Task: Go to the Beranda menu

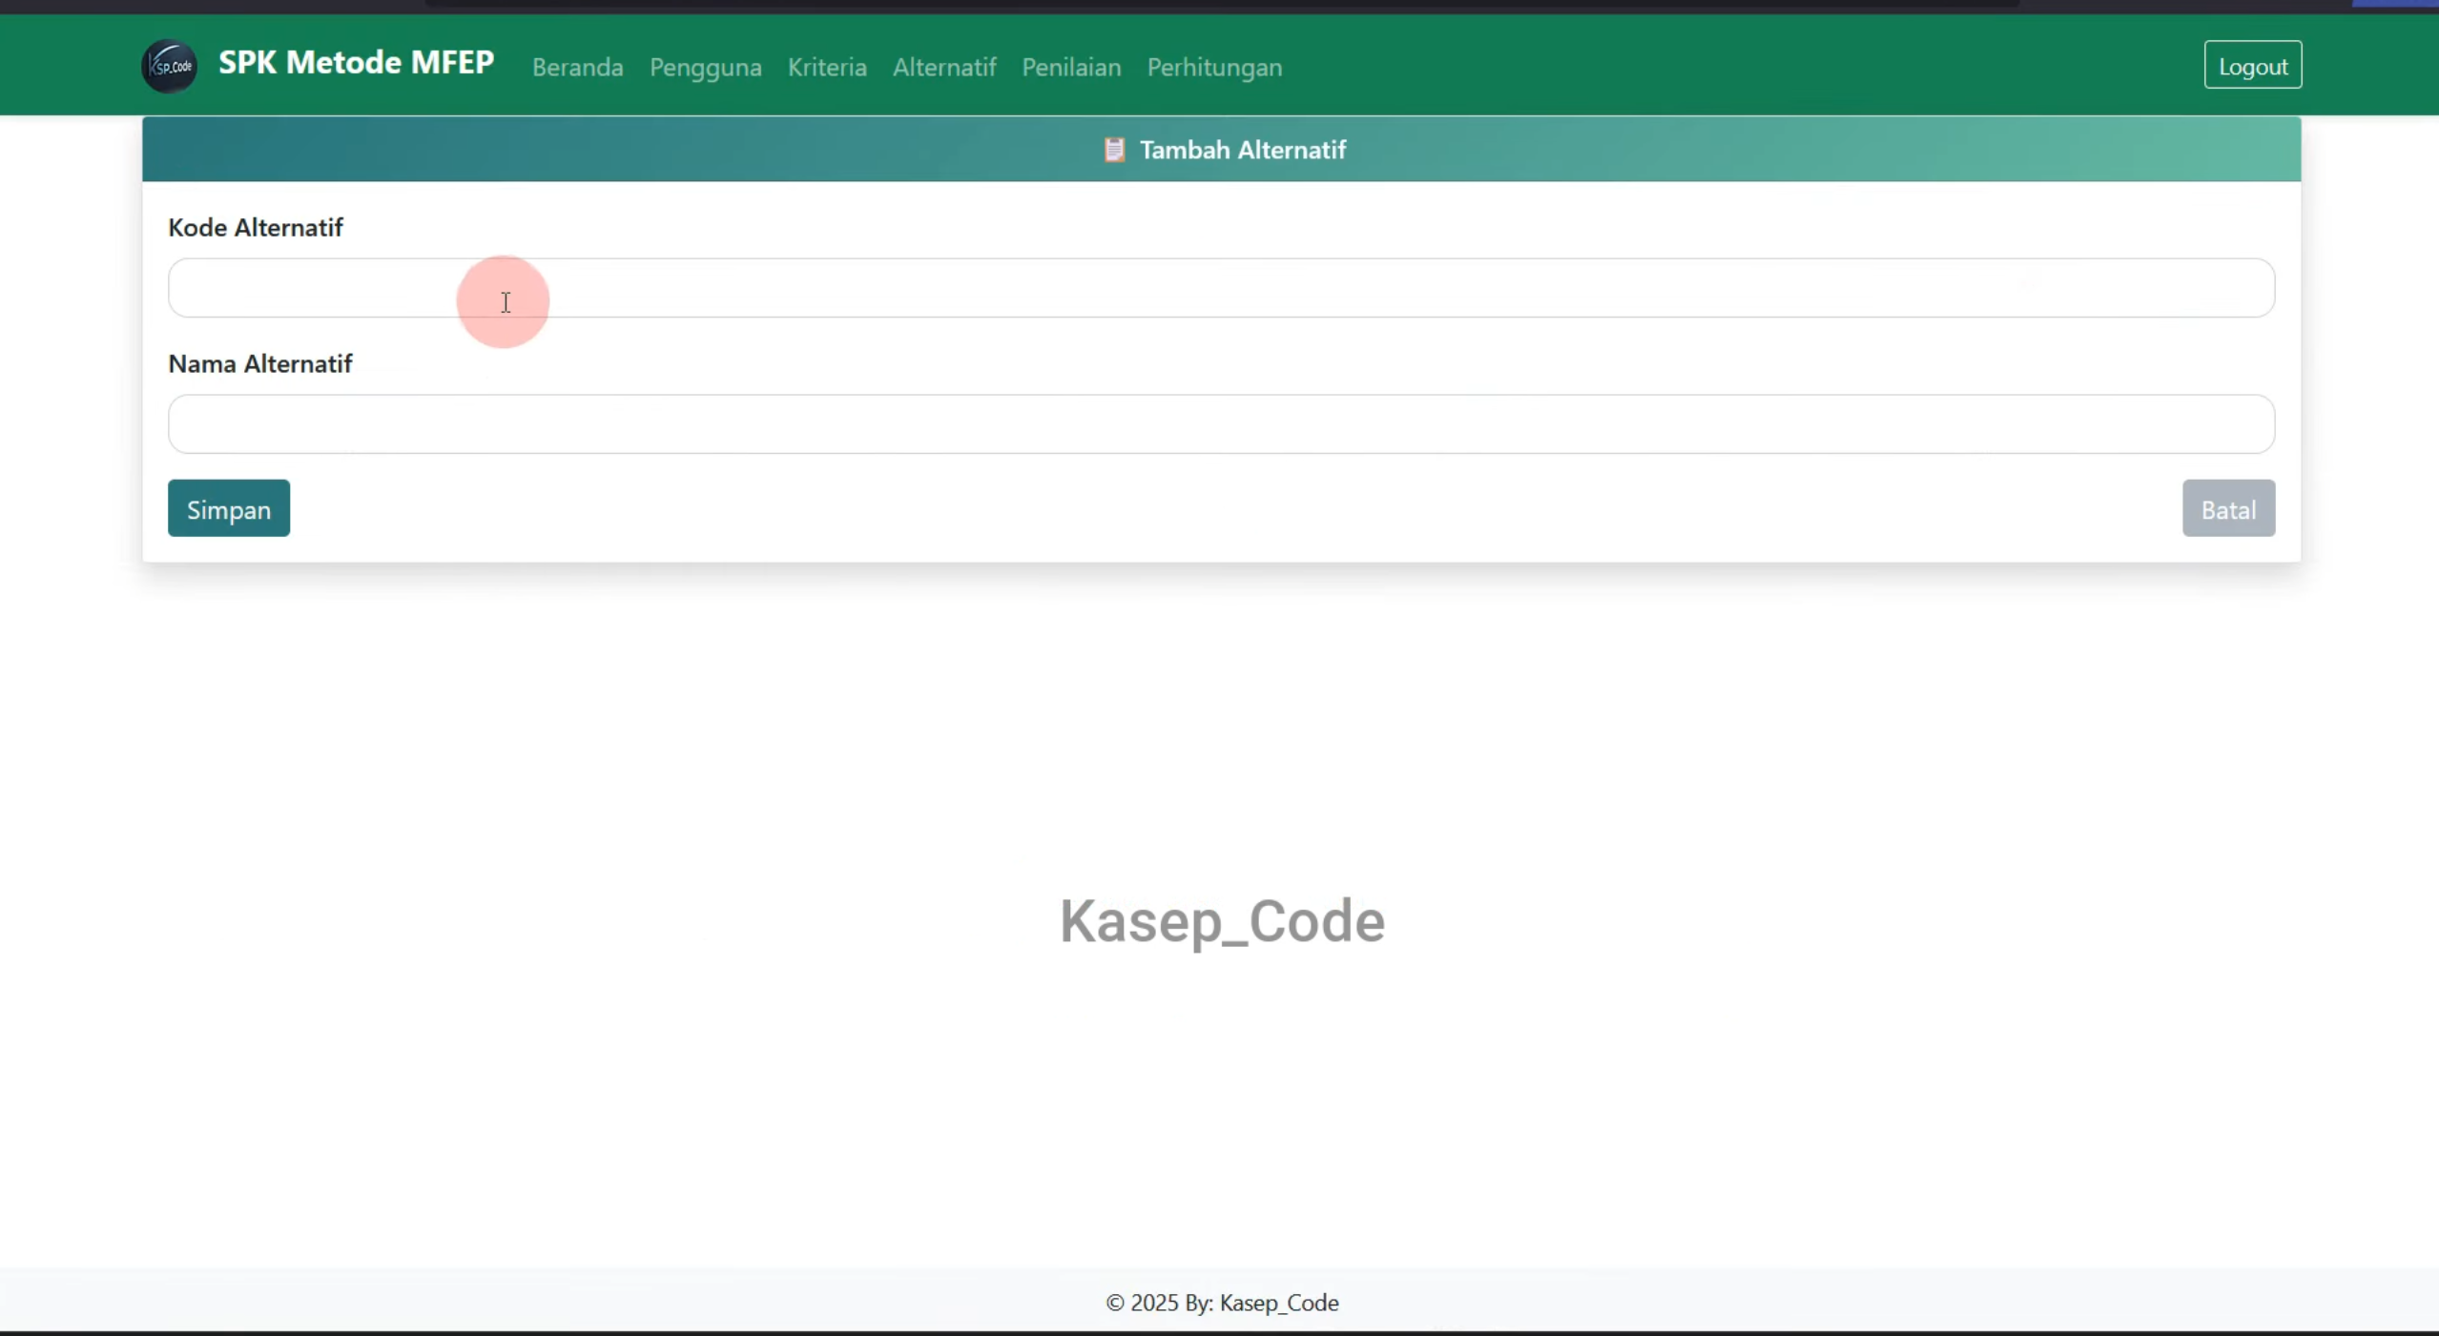Action: (x=578, y=67)
